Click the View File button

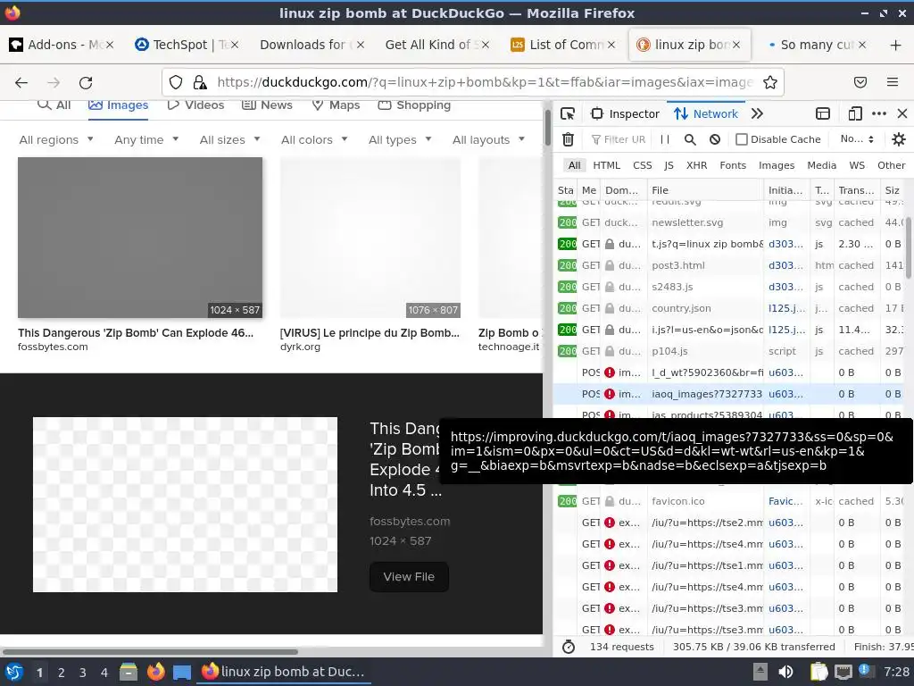(409, 577)
